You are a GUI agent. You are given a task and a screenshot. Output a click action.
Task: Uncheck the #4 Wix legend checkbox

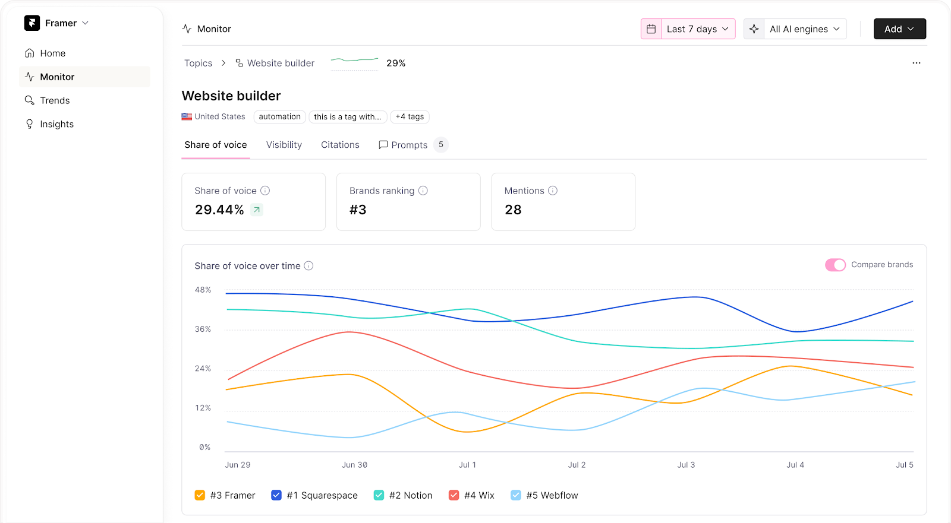[x=454, y=495]
